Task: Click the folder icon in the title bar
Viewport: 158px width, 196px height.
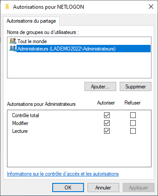Action: tap(7, 7)
